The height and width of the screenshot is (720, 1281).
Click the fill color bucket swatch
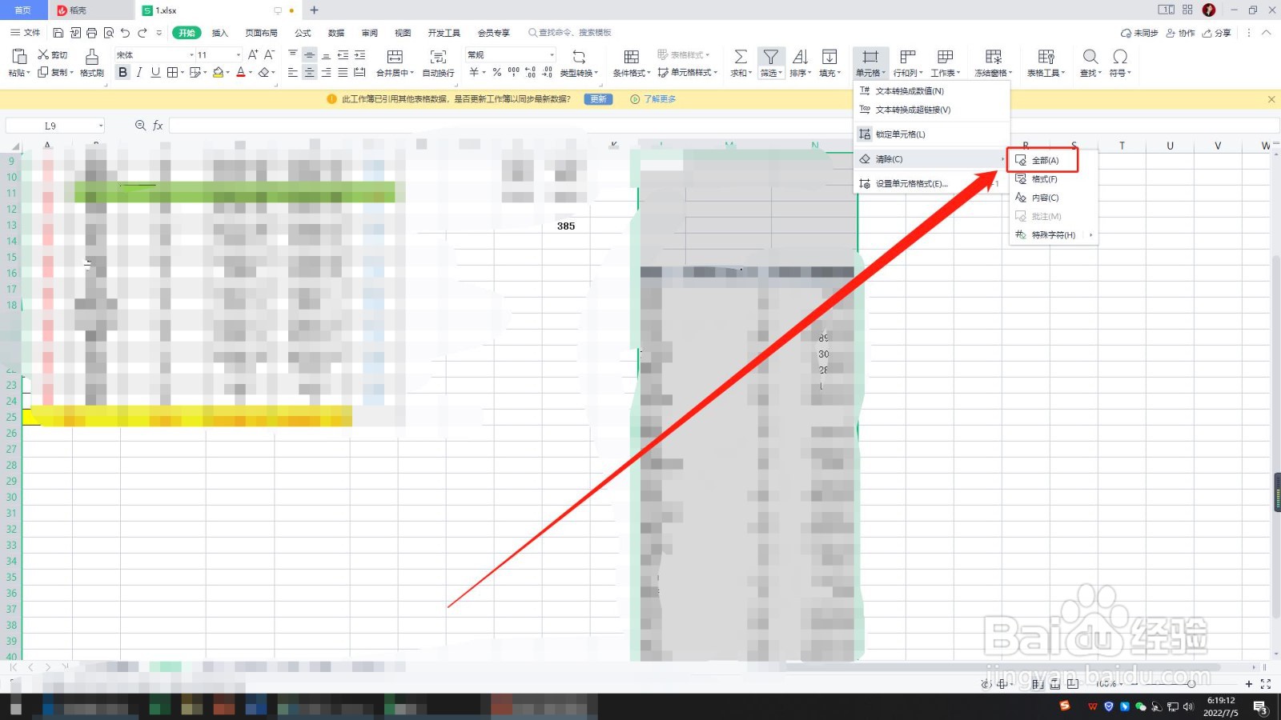point(218,72)
